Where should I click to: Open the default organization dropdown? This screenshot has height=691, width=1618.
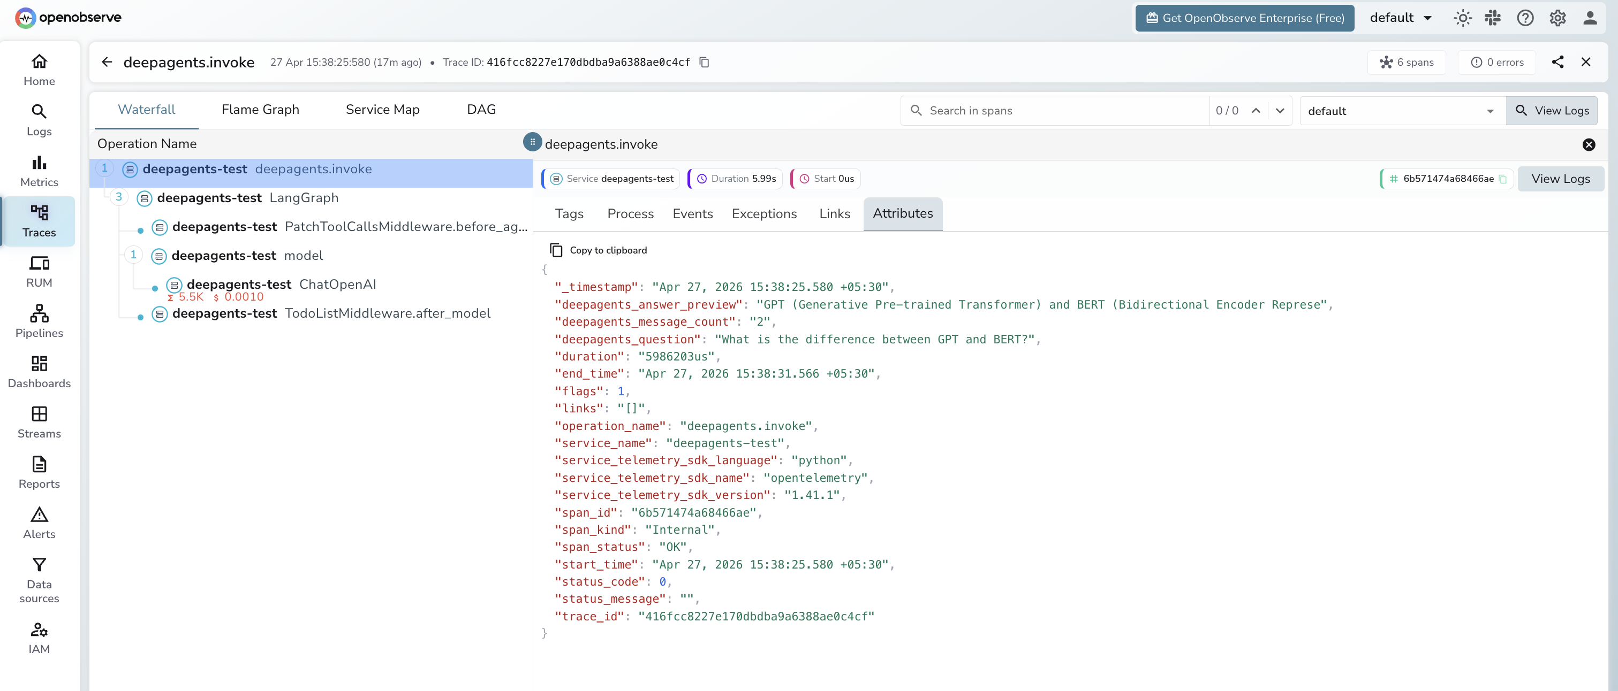tap(1401, 18)
